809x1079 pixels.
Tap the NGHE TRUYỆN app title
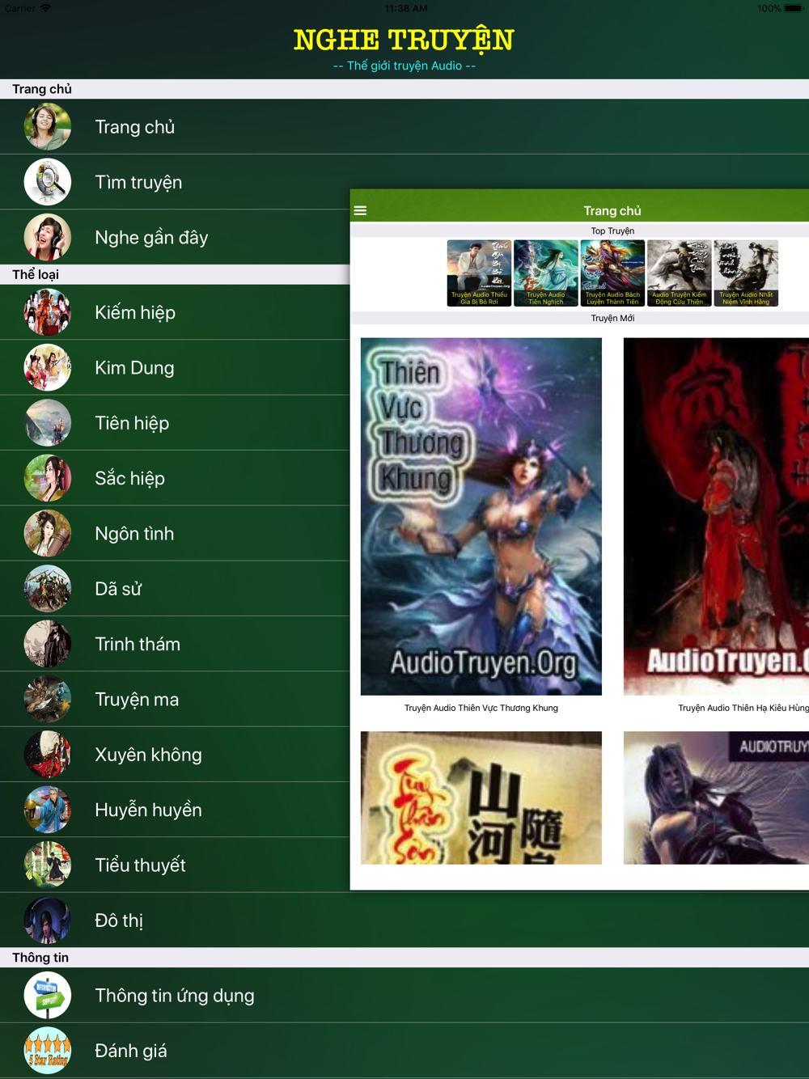[x=404, y=40]
